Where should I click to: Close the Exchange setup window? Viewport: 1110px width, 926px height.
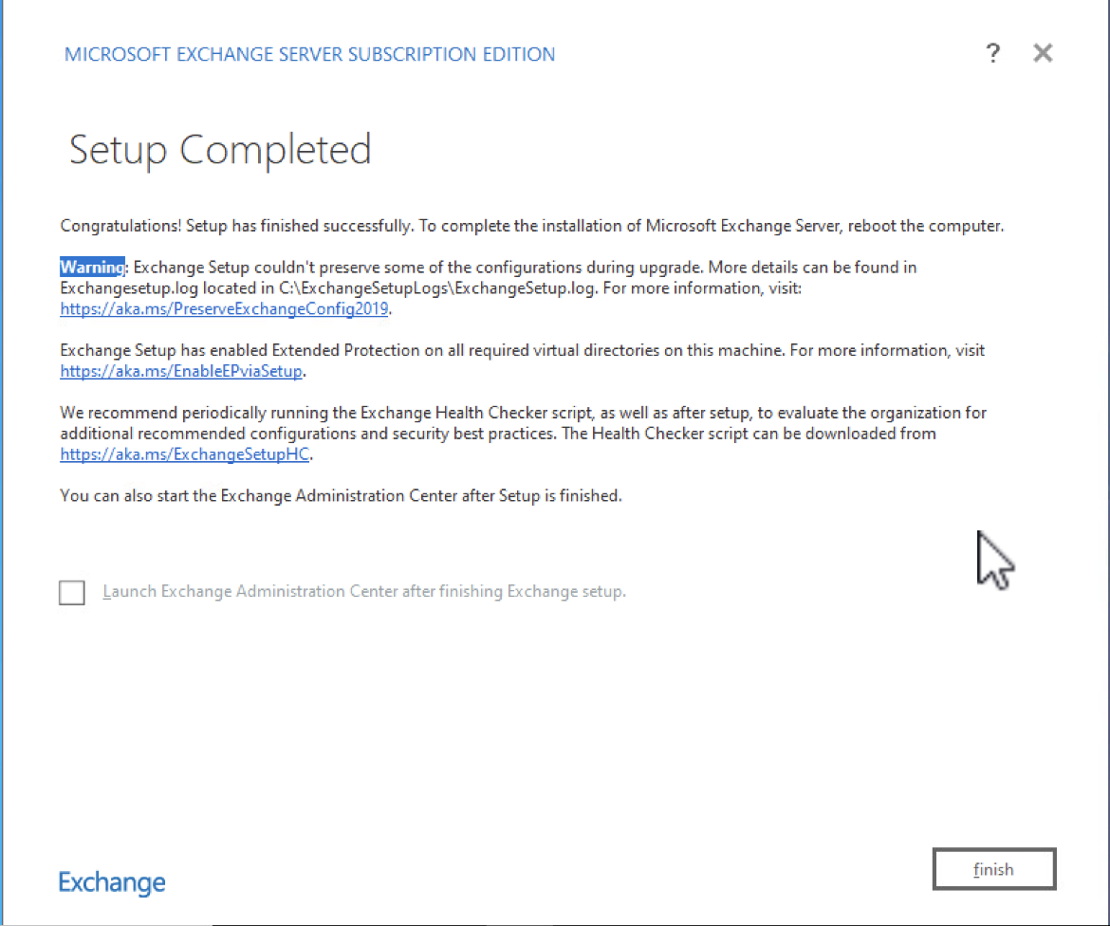pyautogui.click(x=1043, y=53)
